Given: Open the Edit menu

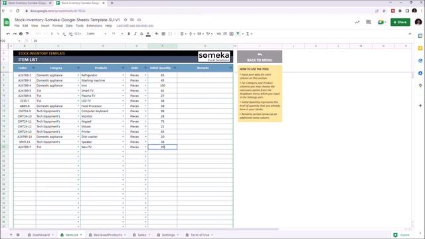Looking at the screenshot, I should pyautogui.click(x=25, y=26).
